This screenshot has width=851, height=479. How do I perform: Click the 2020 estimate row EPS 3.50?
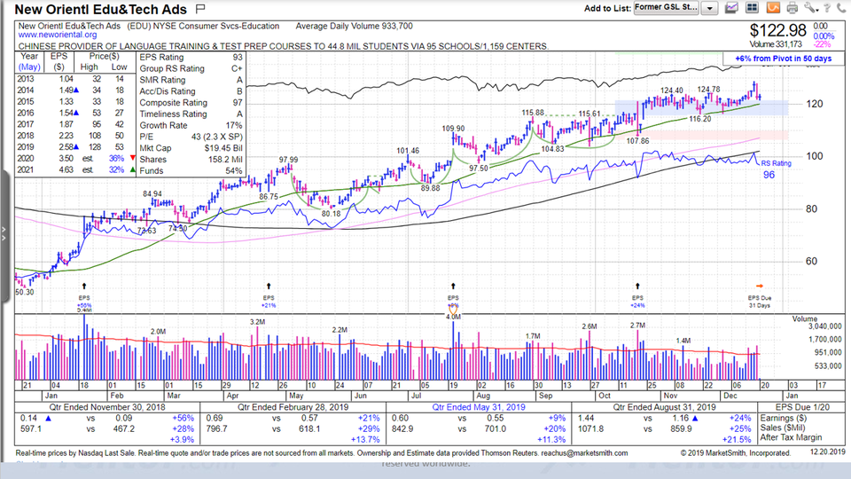point(75,158)
